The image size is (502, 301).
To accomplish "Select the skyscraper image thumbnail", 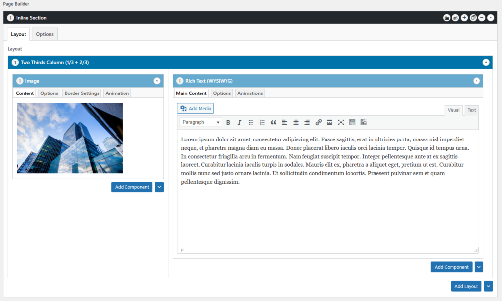I will (x=70, y=138).
